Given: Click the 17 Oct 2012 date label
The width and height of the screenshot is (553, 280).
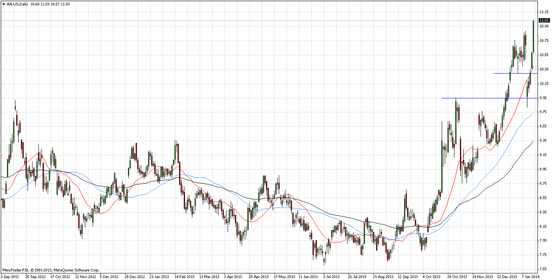Looking at the screenshot, I should coord(60,277).
